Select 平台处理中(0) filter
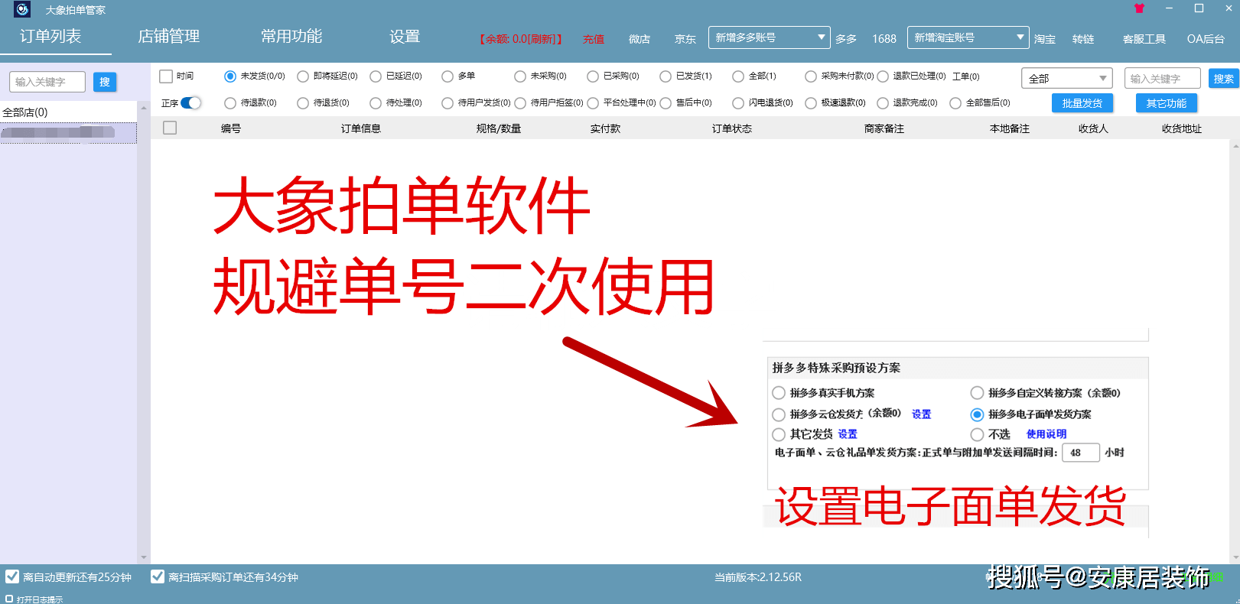Screen dimensions: 1240x604 (593, 103)
